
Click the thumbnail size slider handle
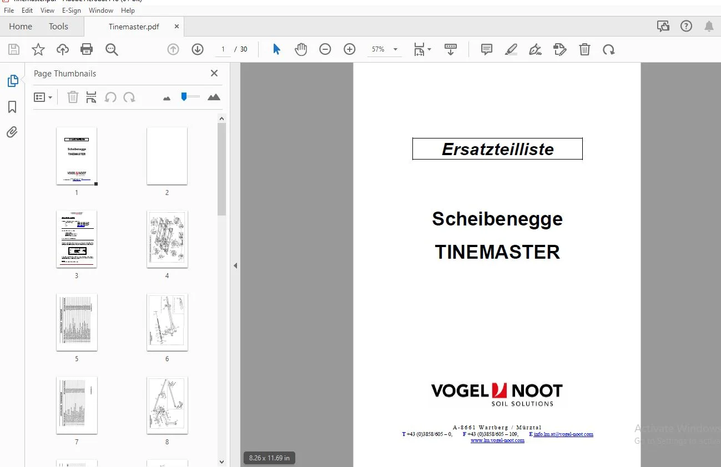coord(184,97)
